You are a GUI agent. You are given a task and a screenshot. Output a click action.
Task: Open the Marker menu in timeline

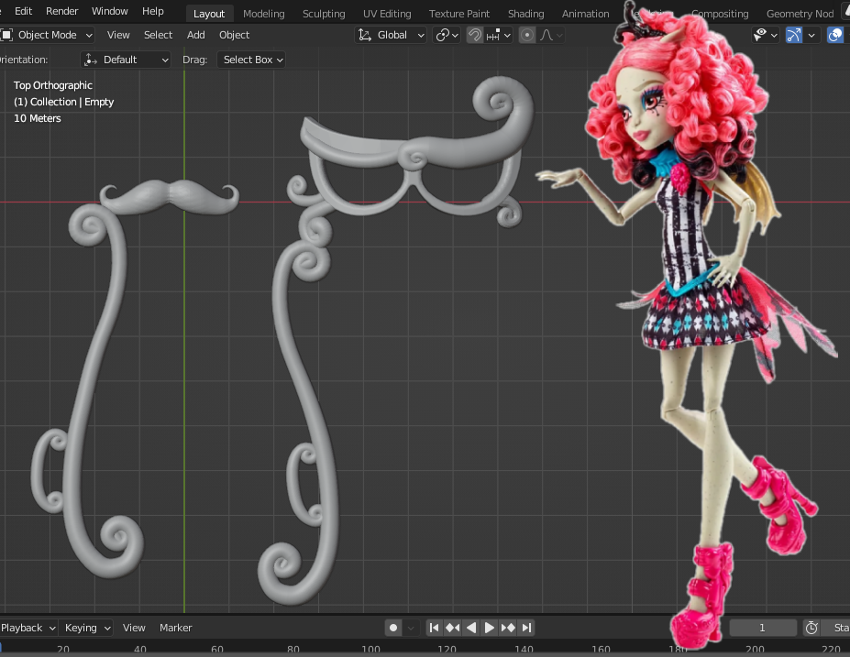[x=175, y=628]
